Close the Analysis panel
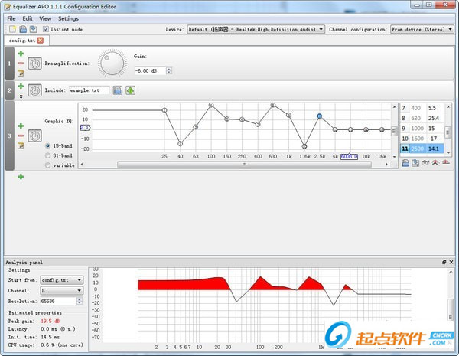 click(451, 262)
